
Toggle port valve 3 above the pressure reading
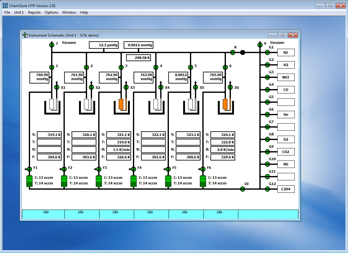point(121,67)
